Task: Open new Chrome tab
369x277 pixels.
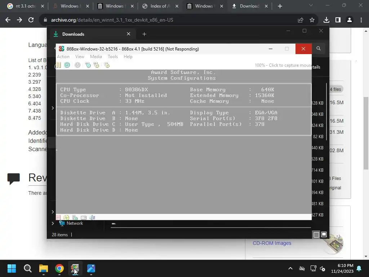Action: coord(280,6)
